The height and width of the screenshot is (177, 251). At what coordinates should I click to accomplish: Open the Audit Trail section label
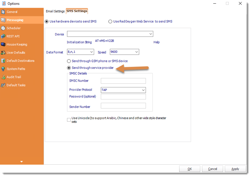point(14,77)
